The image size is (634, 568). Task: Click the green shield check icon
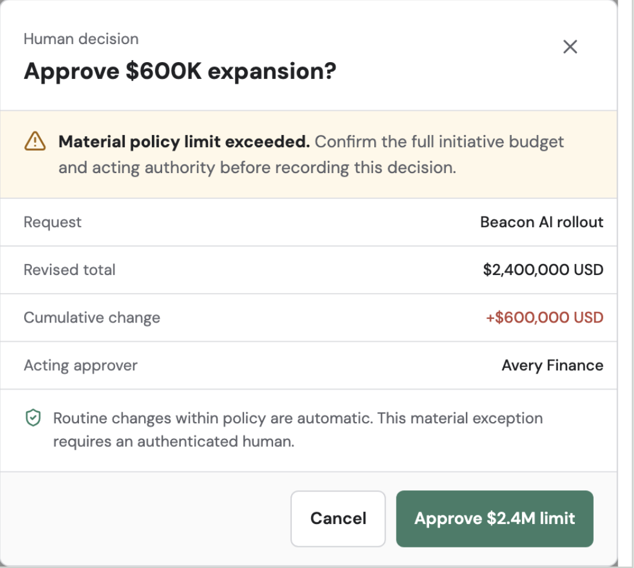pos(33,418)
